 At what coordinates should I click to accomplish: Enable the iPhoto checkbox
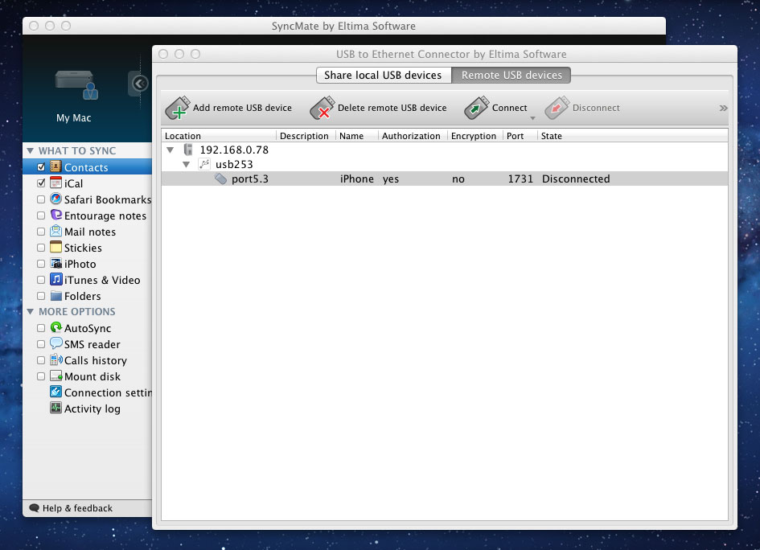tap(41, 264)
